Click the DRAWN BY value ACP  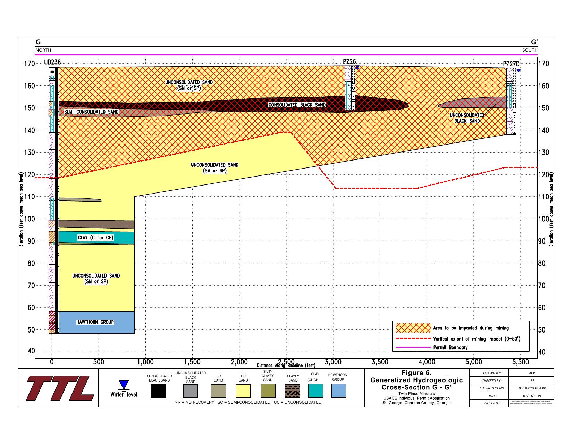pyautogui.click(x=532, y=373)
